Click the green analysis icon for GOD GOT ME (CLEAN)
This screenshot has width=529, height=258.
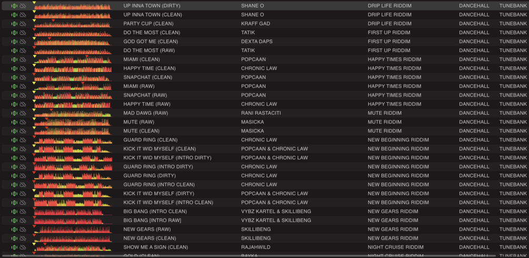point(14,42)
